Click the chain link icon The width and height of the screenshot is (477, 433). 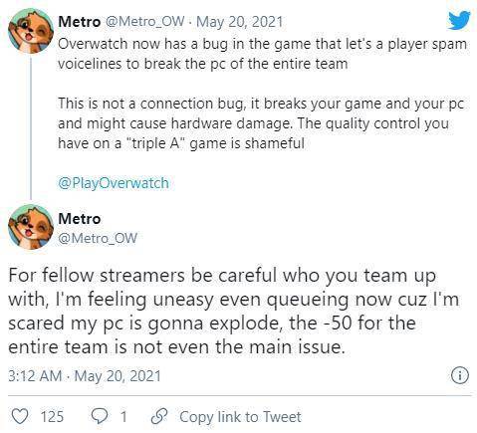[159, 416]
